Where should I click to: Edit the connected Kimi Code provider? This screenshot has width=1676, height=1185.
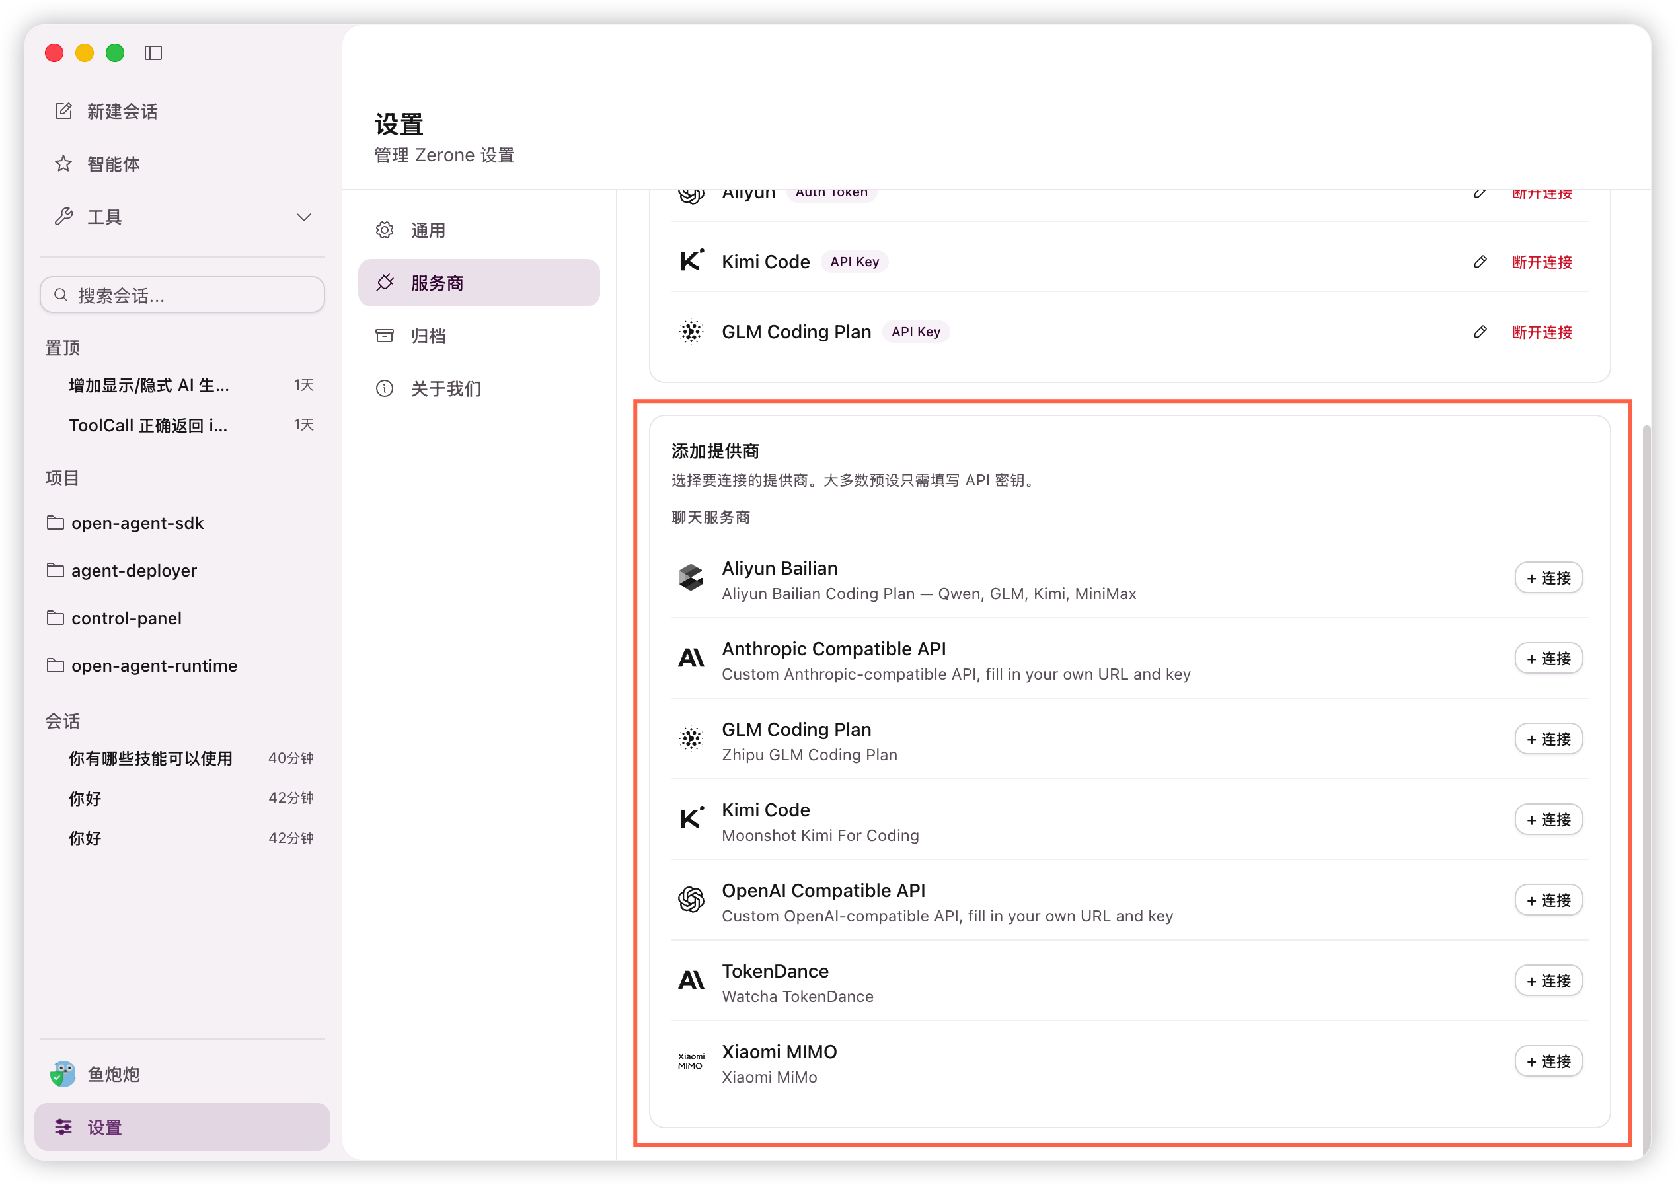click(x=1480, y=262)
